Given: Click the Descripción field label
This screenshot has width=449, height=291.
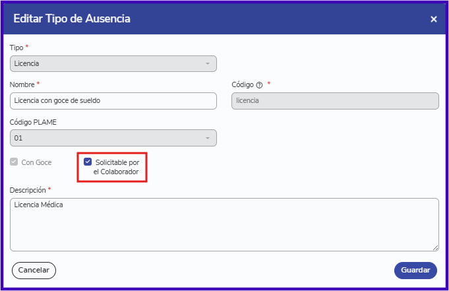Looking at the screenshot, I should click(28, 190).
